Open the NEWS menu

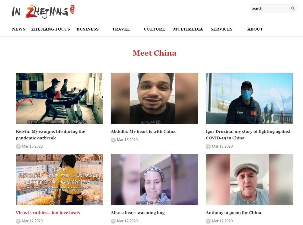[19, 29]
